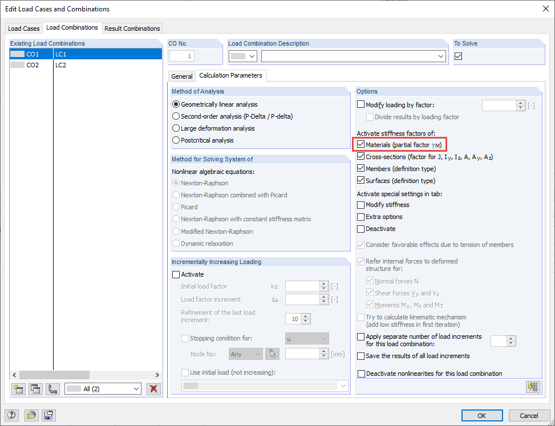
Task: Click the open folder icon at bottom
Action: [31, 415]
